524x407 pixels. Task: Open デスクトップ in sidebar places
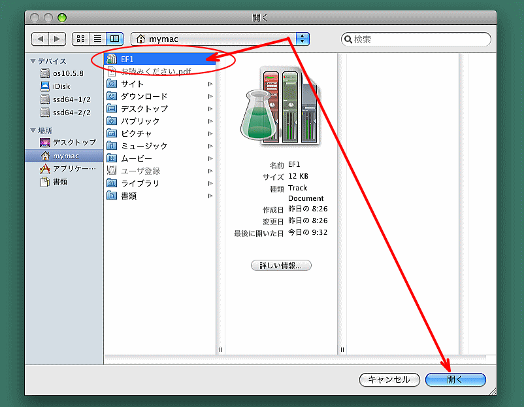pyautogui.click(x=74, y=143)
